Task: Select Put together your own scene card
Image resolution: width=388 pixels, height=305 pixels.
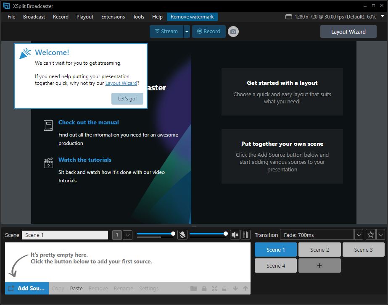Action: tap(282, 156)
